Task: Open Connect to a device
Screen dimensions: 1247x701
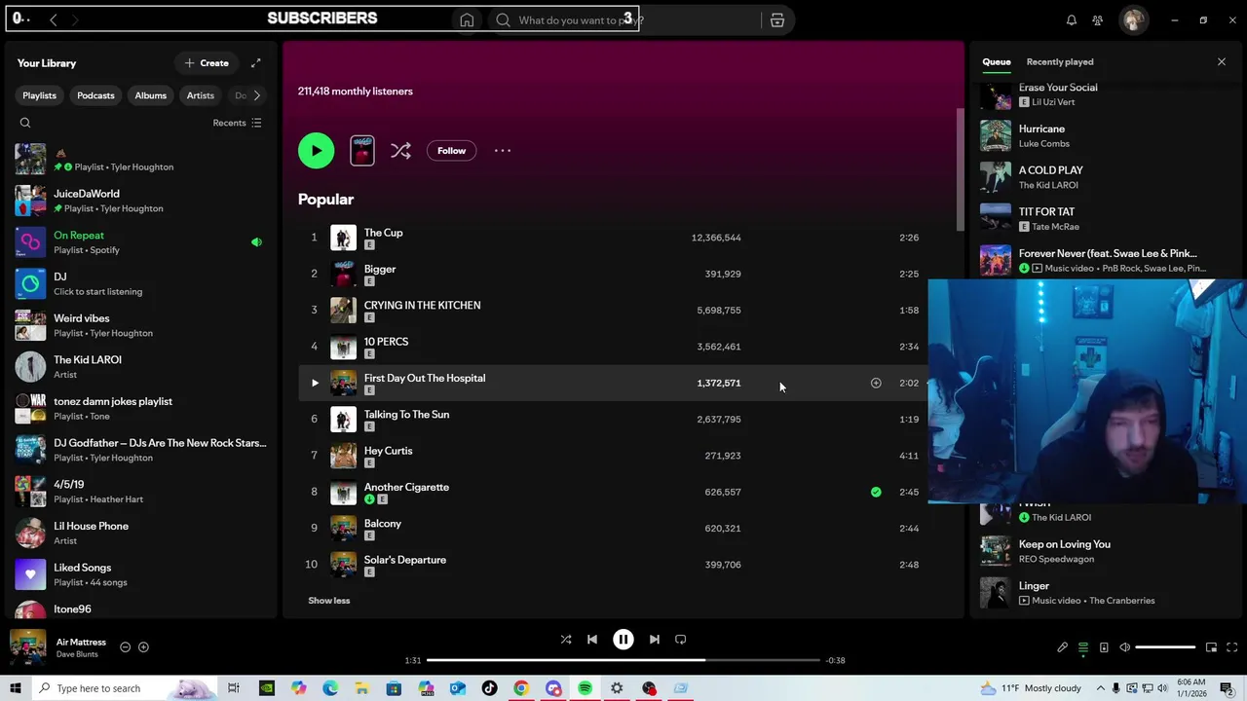Action: pos(1104,647)
